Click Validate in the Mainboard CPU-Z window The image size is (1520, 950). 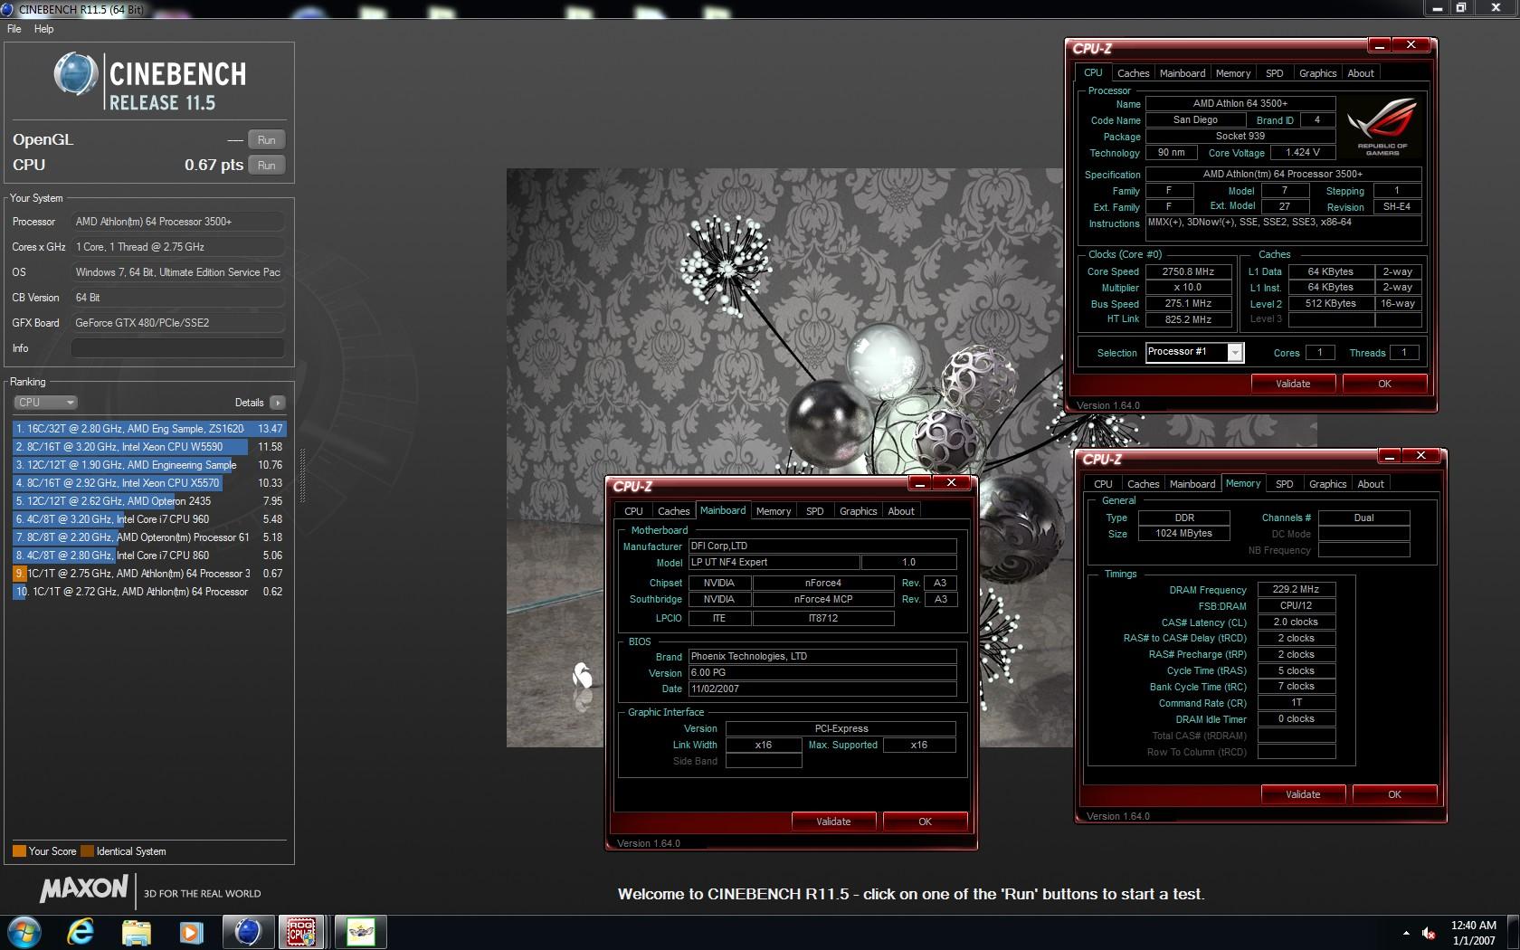point(833,822)
